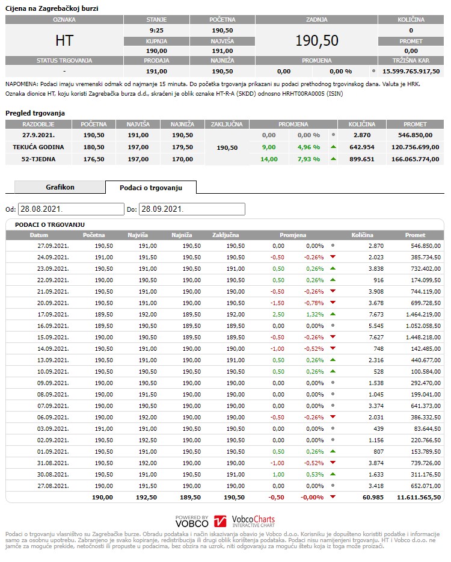
Task: Click total turnover 11.611.565,50
Action: click(419, 498)
